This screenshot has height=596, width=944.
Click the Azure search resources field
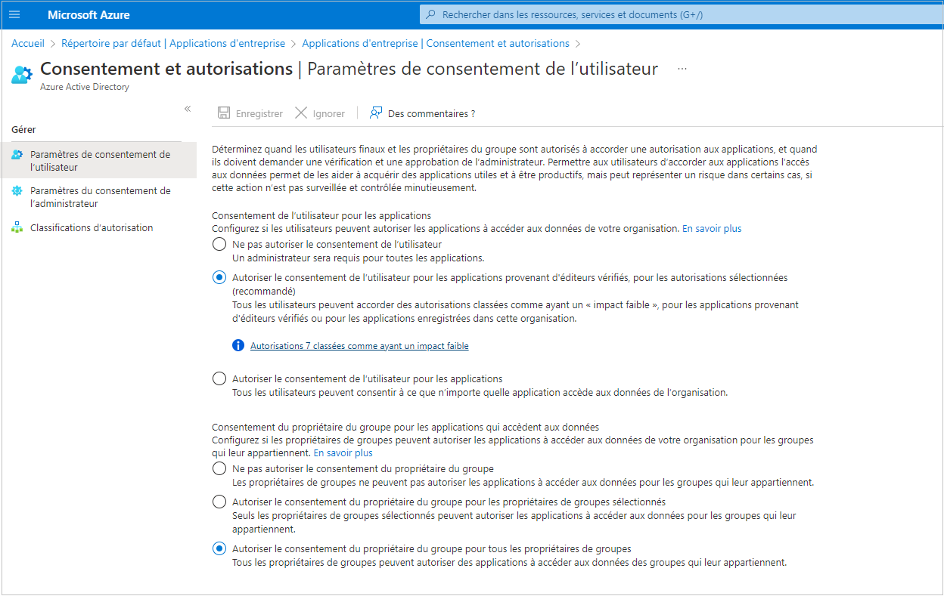pos(681,14)
